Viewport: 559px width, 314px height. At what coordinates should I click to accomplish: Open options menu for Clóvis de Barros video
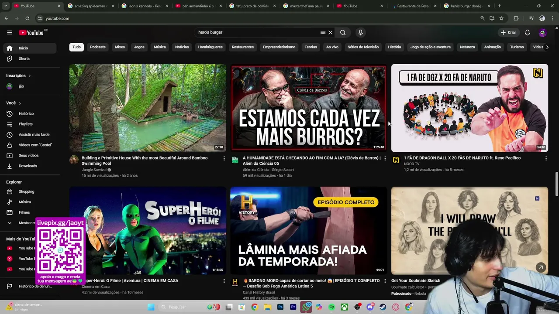[385, 158]
